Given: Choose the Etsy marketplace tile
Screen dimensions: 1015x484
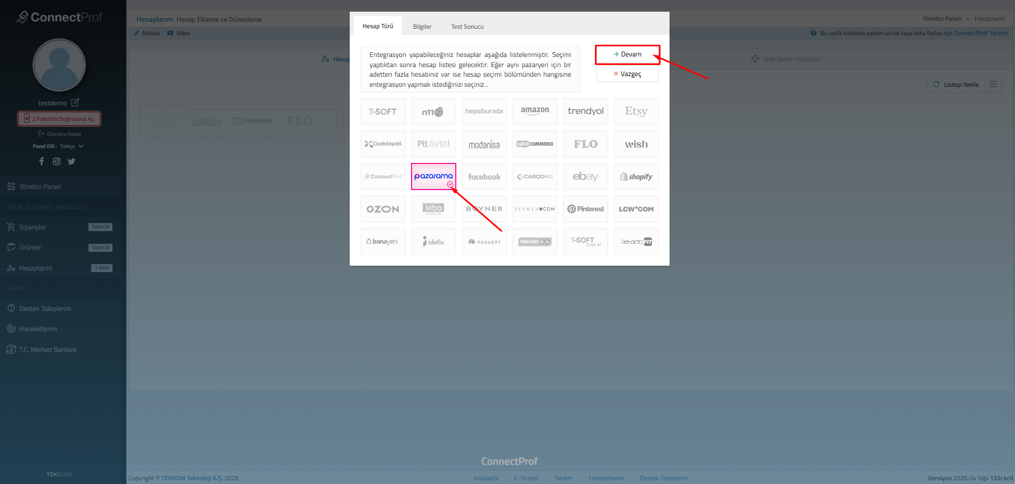Looking at the screenshot, I should [x=636, y=111].
